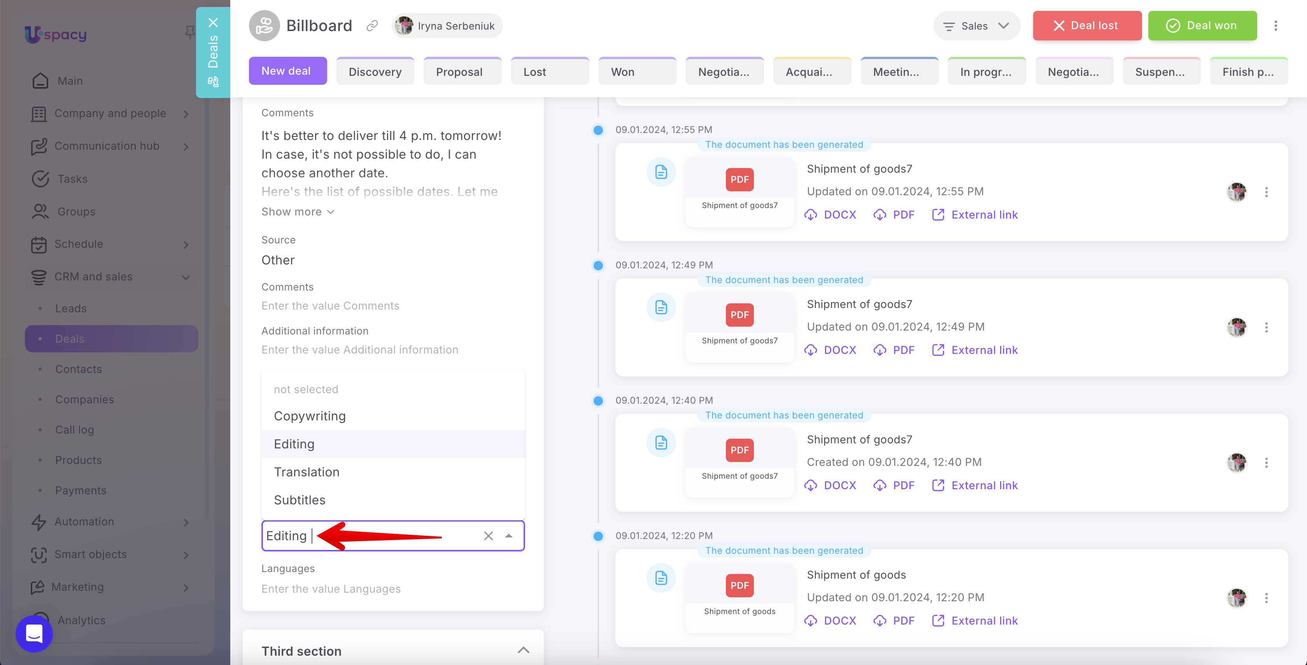Download DOCX of 12:20 PM Shipment of goods
The height and width of the screenshot is (665, 1307).
[830, 621]
